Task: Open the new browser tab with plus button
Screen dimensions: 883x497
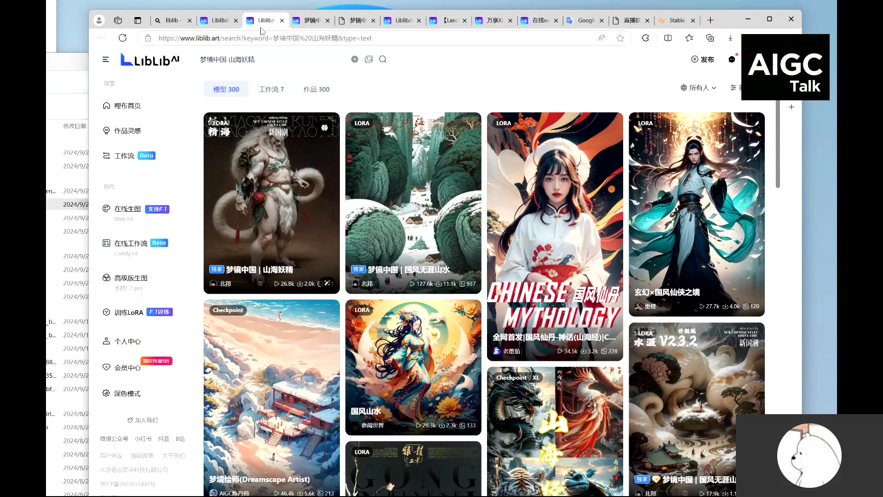Action: 711,20
